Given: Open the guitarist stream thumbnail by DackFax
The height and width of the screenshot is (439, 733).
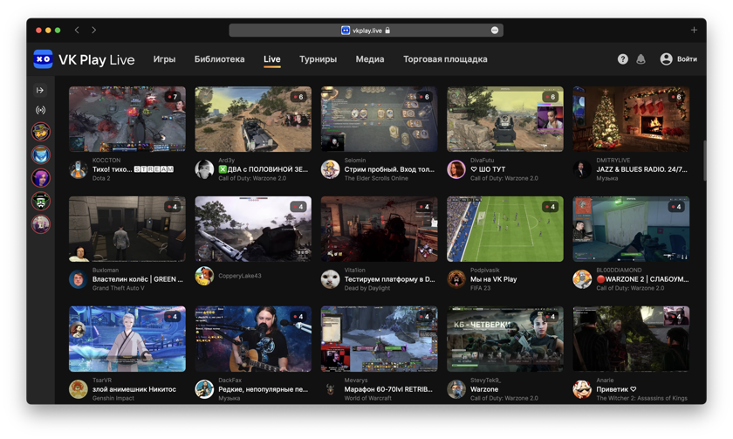Looking at the screenshot, I should click(253, 339).
